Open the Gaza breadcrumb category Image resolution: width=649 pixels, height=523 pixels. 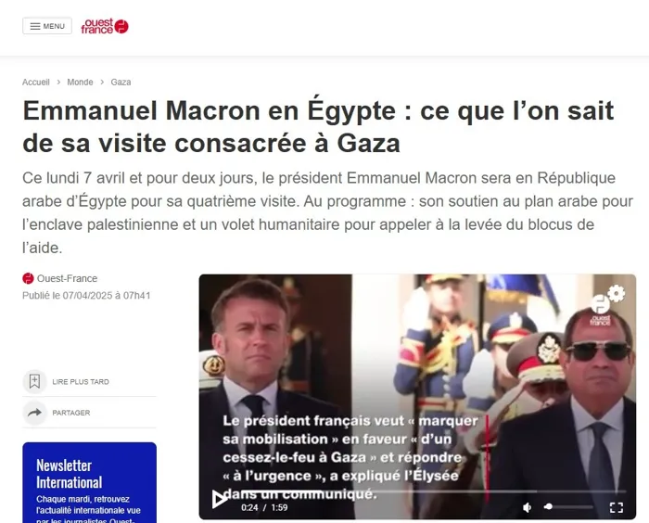121,82
